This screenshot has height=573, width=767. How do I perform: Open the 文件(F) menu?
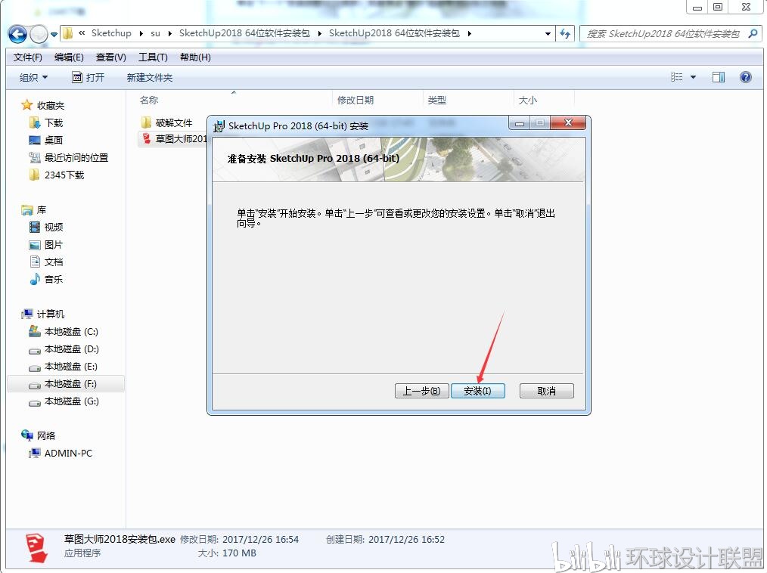click(x=27, y=57)
